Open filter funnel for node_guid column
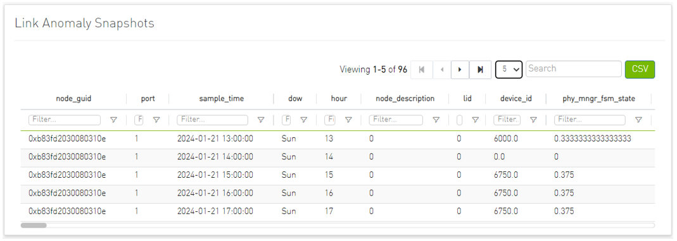 point(113,120)
